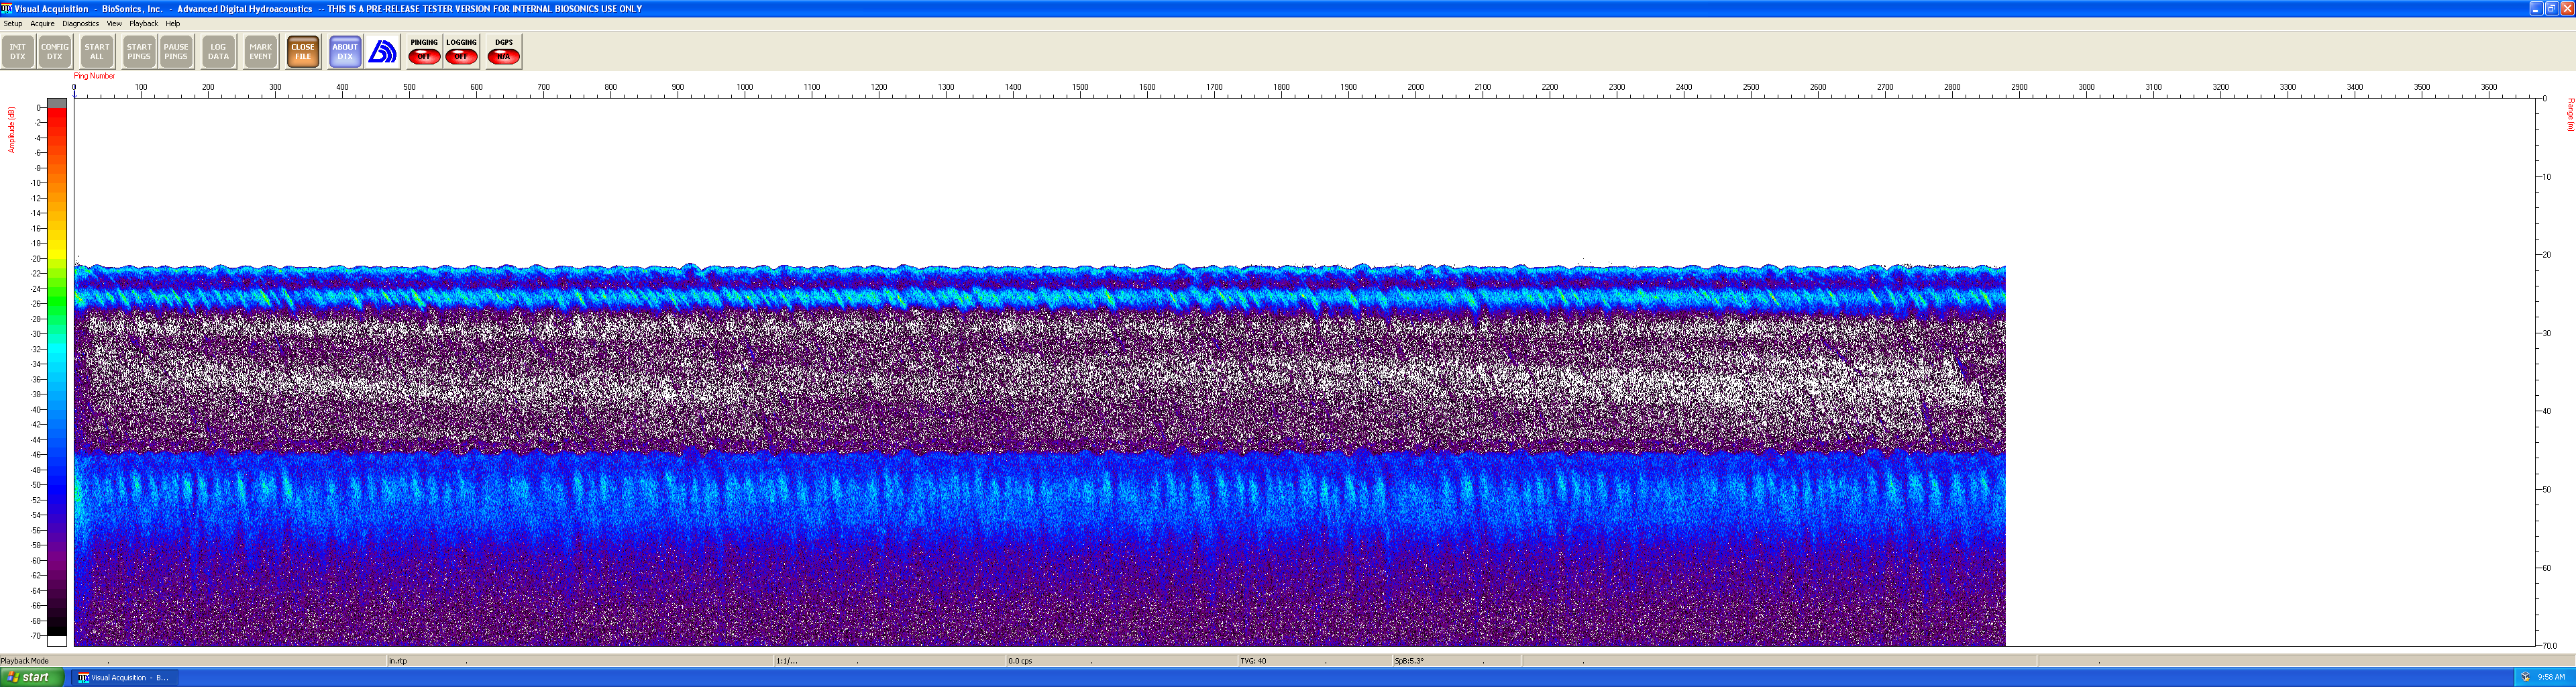Click the 9:58 AM taskbar clock
The height and width of the screenshot is (687, 2576).
(x=2551, y=677)
